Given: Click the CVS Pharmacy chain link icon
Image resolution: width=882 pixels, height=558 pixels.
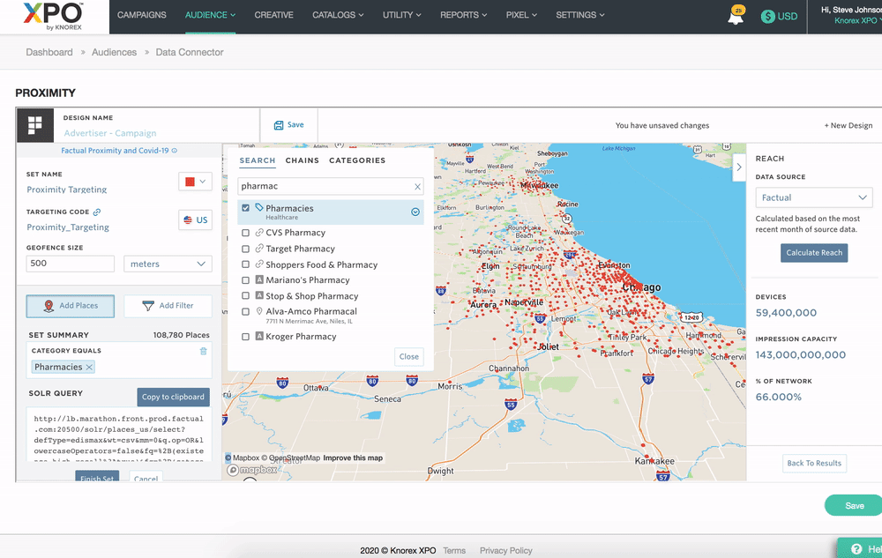Looking at the screenshot, I should tap(259, 232).
